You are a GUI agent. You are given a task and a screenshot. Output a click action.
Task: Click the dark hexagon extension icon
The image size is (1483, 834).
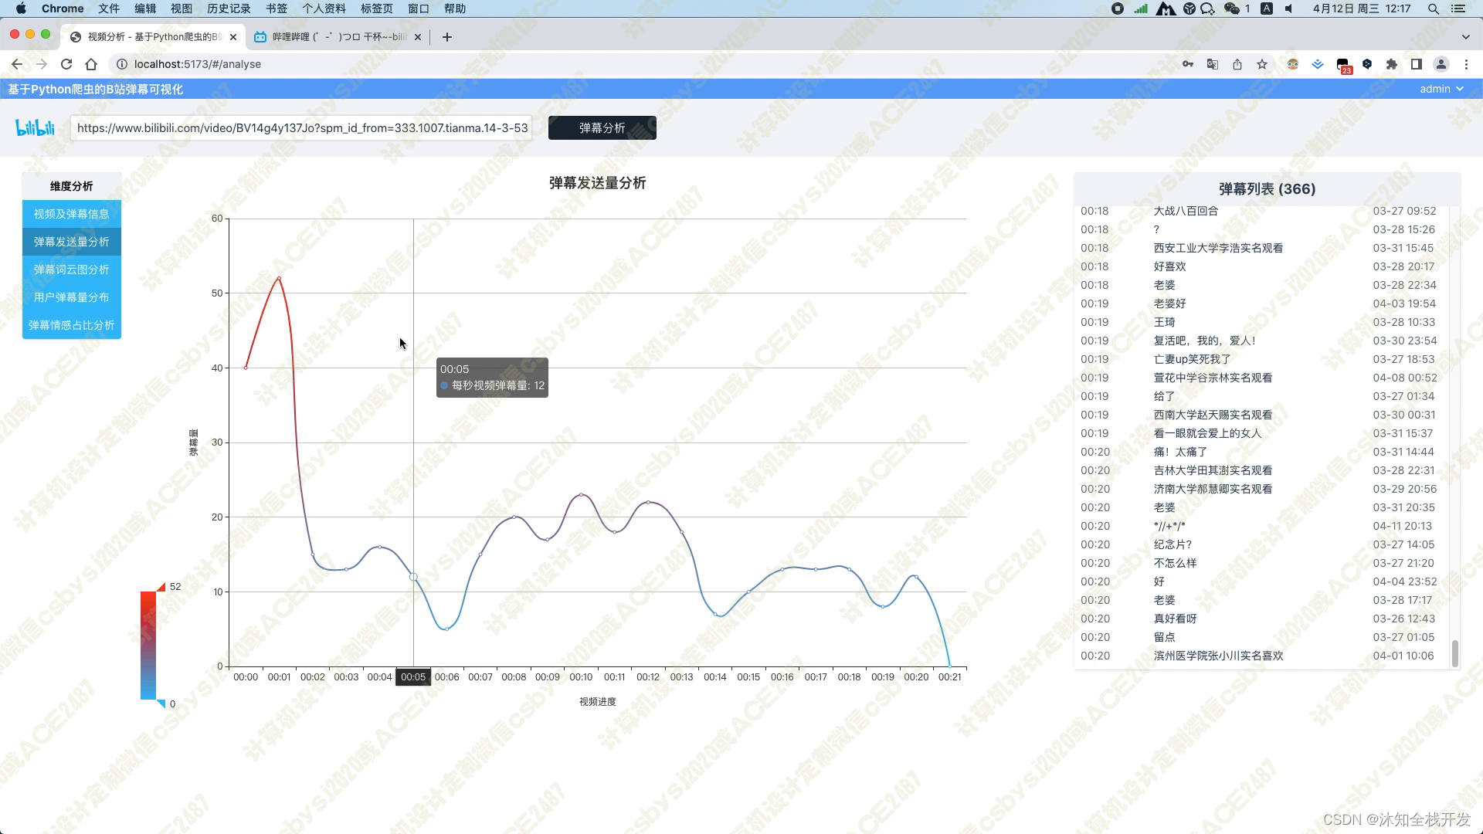pyautogui.click(x=1367, y=64)
